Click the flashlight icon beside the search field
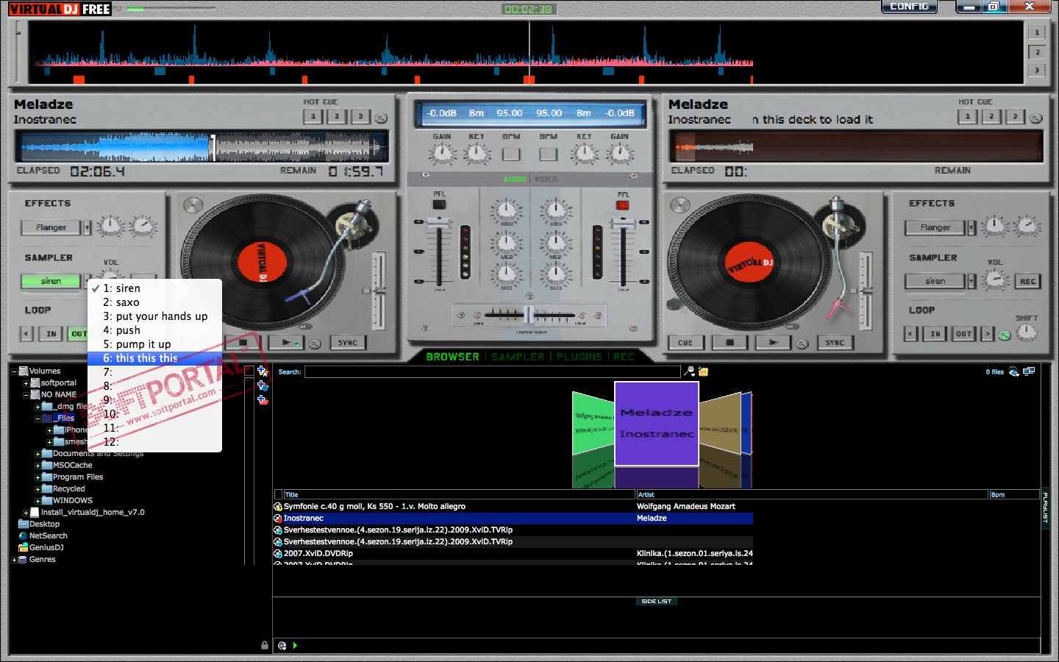The image size is (1059, 662). click(x=689, y=371)
